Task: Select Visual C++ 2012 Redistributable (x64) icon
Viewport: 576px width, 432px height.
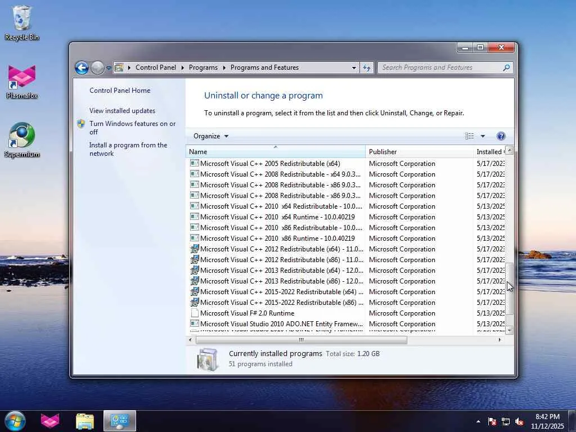Action: pyautogui.click(x=195, y=249)
